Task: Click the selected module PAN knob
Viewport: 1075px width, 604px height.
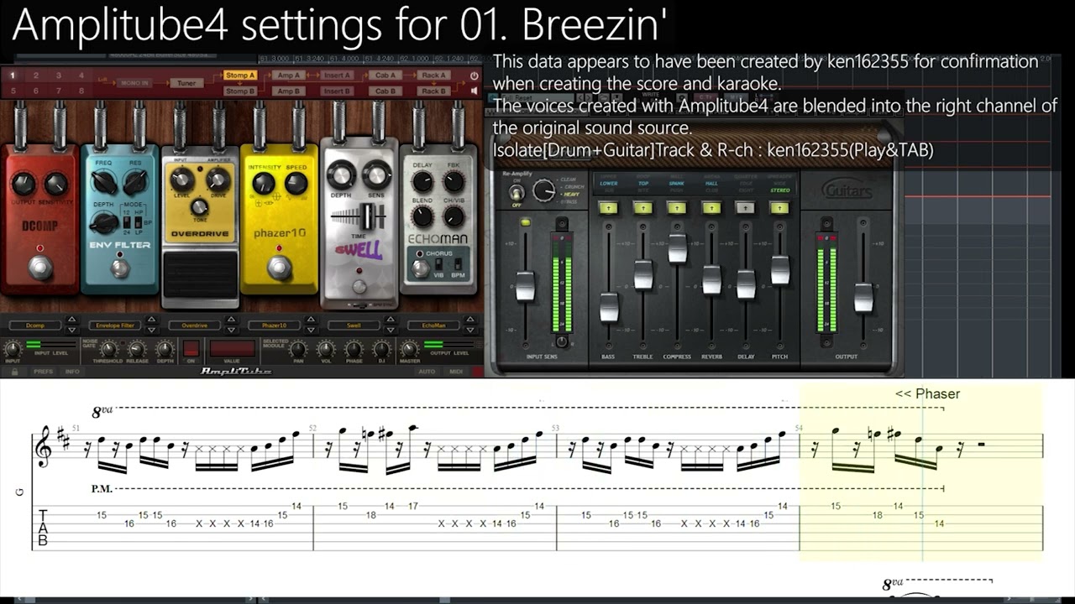Action: (x=299, y=350)
